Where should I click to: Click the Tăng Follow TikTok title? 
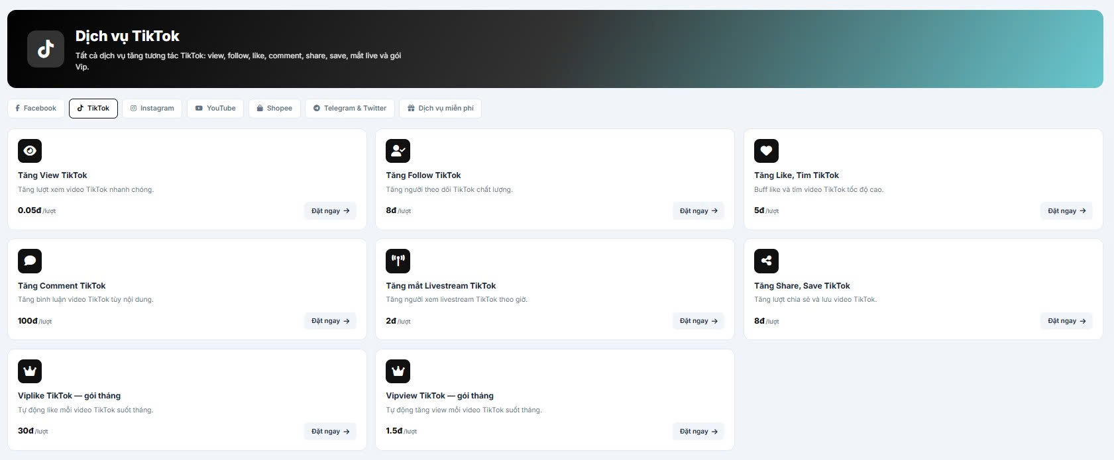[423, 175]
